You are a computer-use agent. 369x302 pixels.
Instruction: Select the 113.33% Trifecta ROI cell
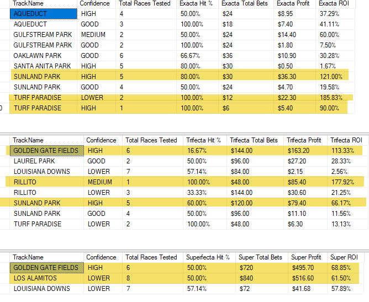tap(347, 151)
